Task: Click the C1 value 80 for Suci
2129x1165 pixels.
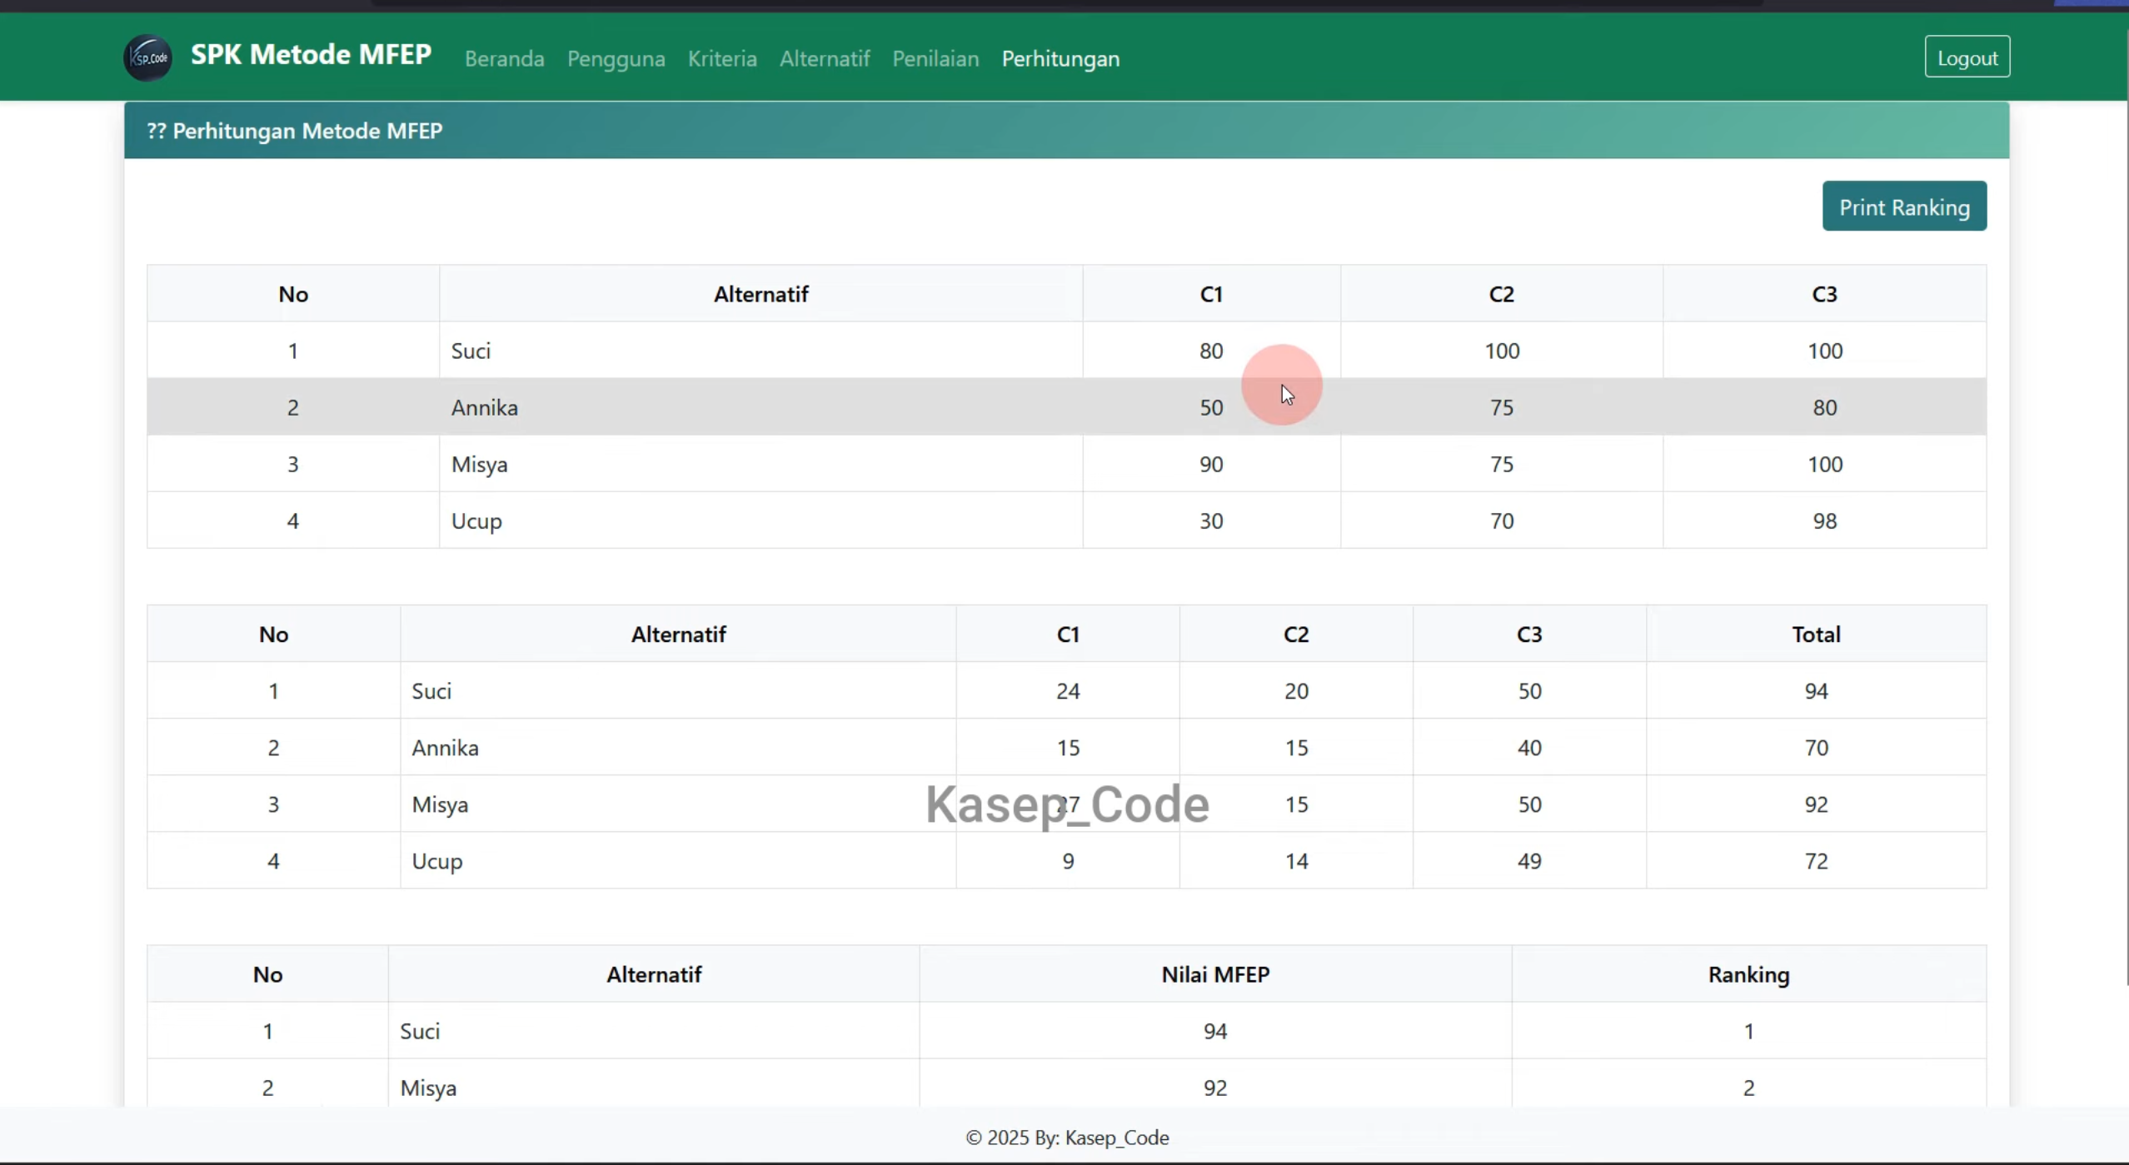Action: click(x=1211, y=351)
